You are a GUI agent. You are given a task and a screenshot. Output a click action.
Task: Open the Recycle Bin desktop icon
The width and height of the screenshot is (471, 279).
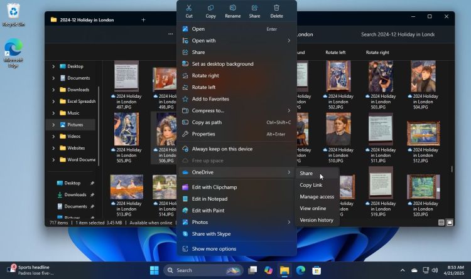[13, 14]
